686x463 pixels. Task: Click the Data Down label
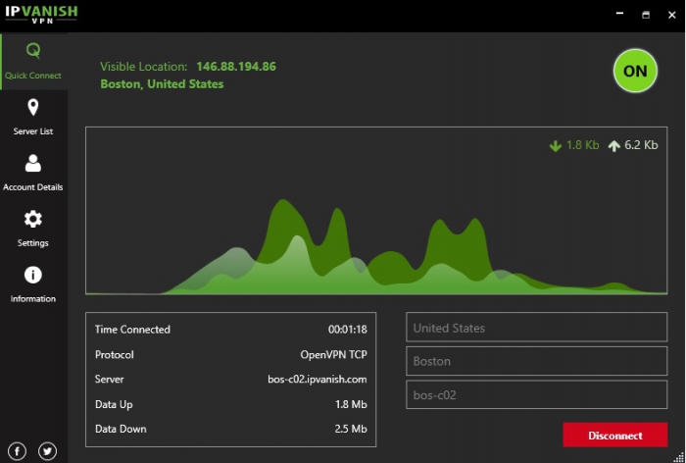coord(121,429)
